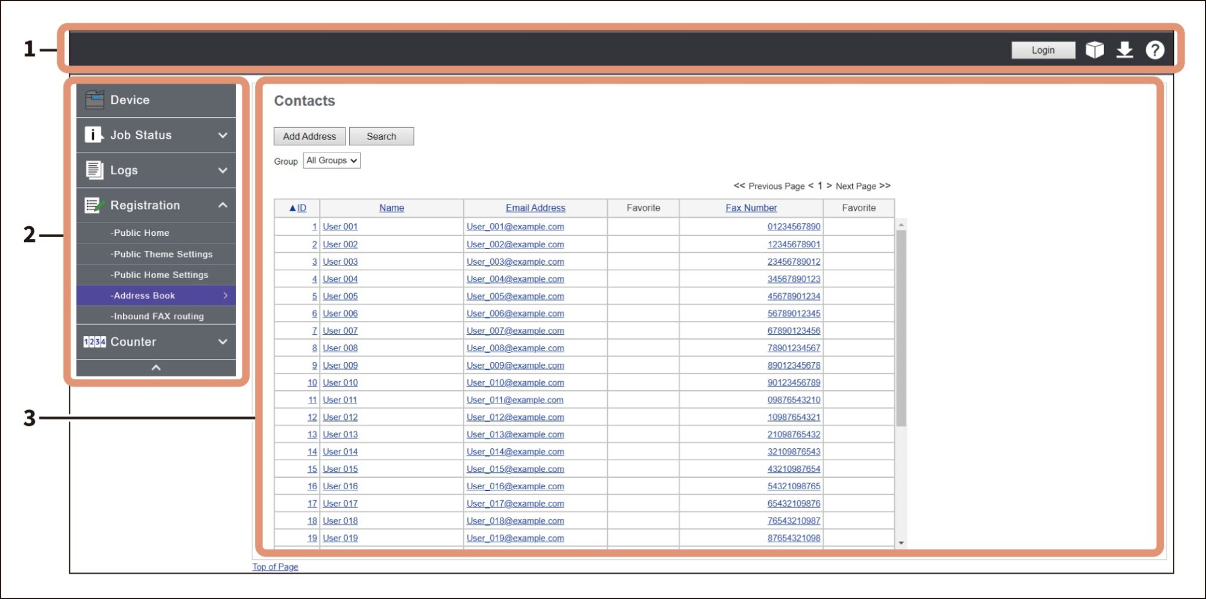Open the Address Book menu item
The width and height of the screenshot is (1206, 599).
[x=143, y=295]
